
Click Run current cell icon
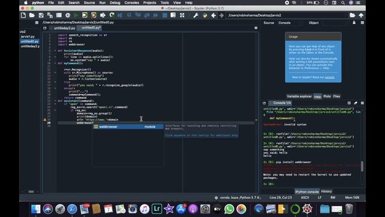pos(85,15)
